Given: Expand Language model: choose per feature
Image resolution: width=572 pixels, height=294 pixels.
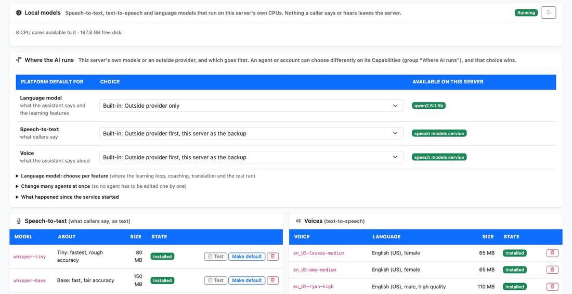Looking at the screenshot, I should (64, 176).
